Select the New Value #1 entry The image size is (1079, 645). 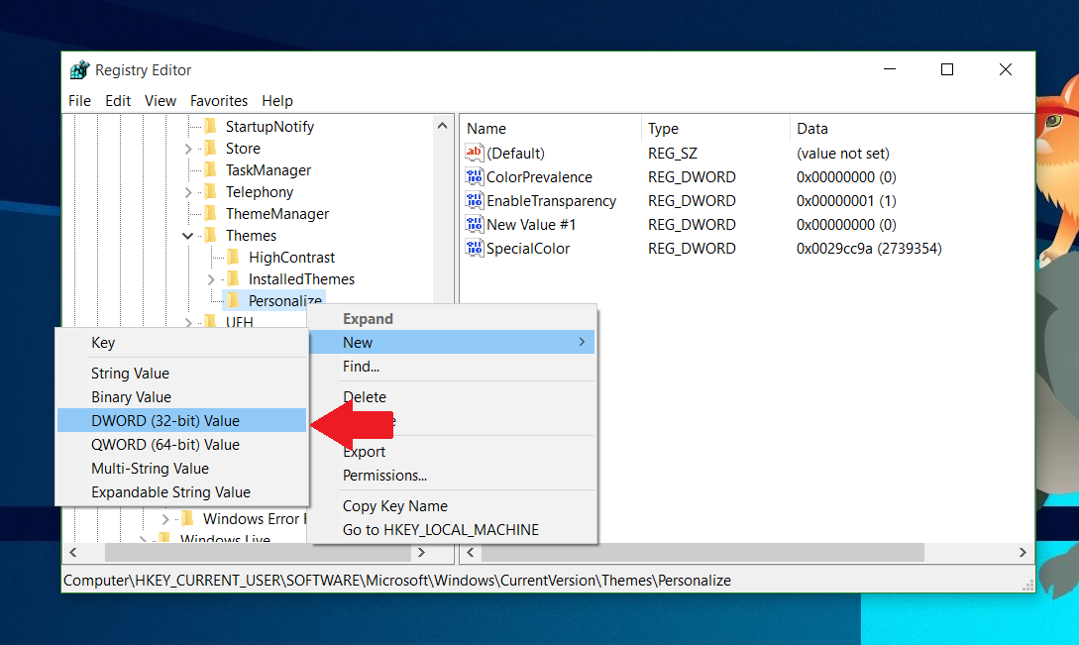click(x=530, y=224)
